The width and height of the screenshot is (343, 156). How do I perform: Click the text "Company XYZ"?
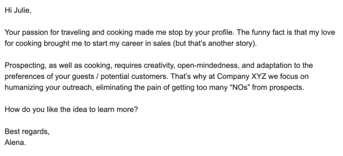point(241,76)
